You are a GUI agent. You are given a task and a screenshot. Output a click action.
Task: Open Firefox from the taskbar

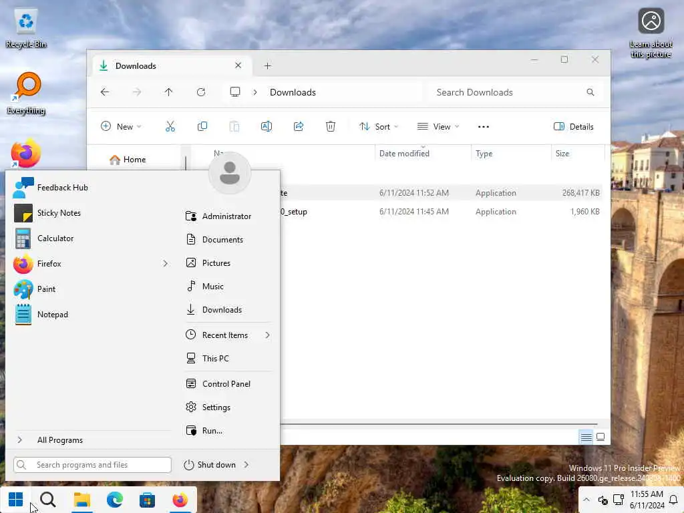pos(180,500)
